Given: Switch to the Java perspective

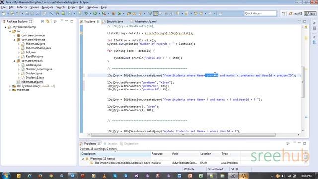Looking at the screenshot, I should click(310, 13).
